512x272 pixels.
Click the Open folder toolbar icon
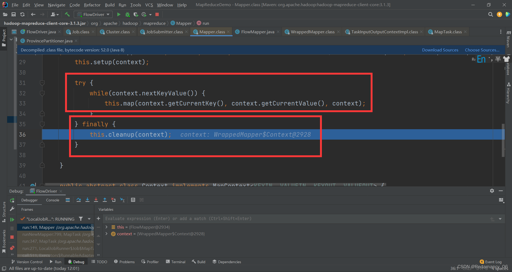(x=5, y=14)
